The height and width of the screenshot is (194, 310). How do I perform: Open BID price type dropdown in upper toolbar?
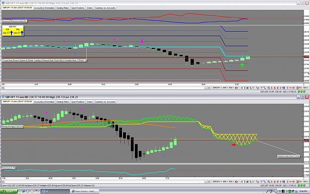[x=231, y=88]
